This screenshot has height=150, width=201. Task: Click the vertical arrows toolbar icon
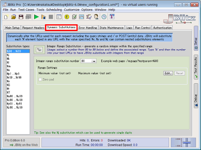click(112, 17)
